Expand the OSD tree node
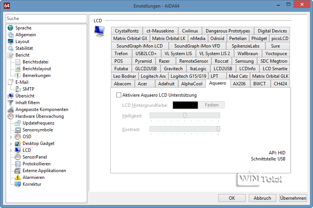The height and width of the screenshot is (208, 313). tap(11, 137)
